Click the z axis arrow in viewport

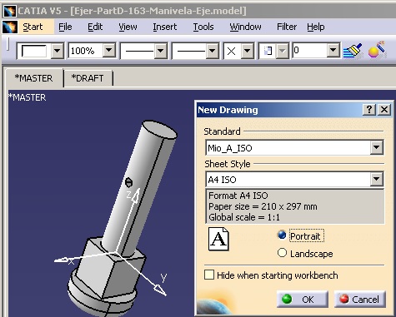click(x=135, y=196)
